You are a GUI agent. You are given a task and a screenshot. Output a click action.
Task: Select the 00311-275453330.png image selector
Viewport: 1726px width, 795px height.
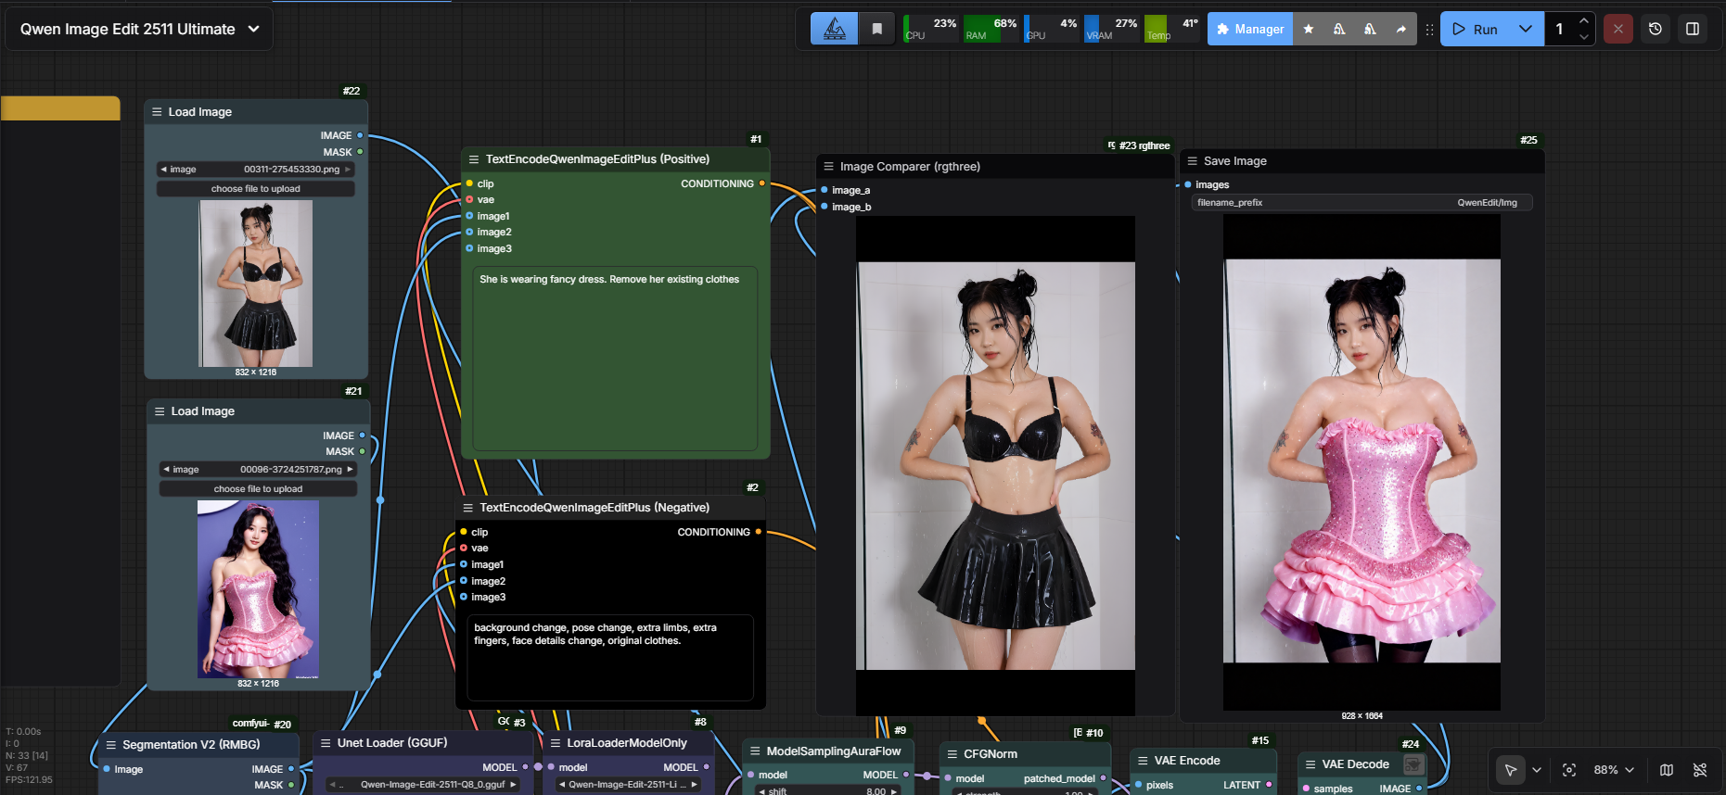(x=255, y=170)
